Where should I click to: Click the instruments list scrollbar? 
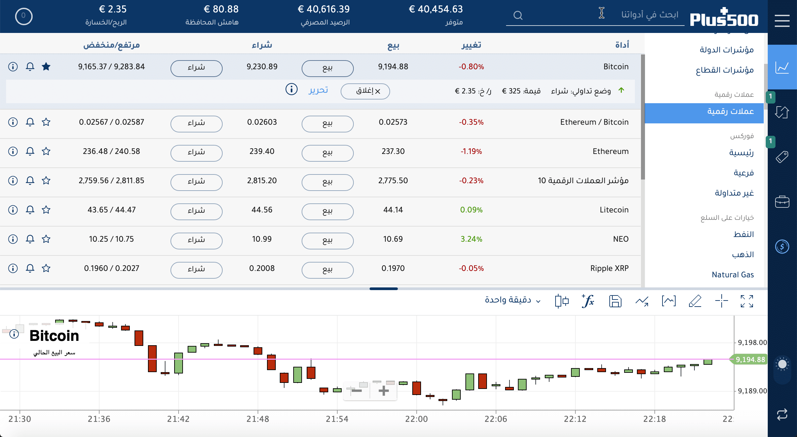(643, 117)
